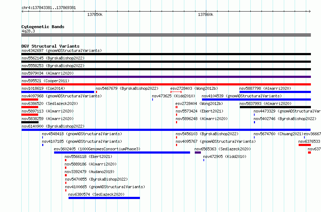Open nsv5470855 ByrskaBishop2022 label
The width and height of the screenshot is (321, 212).
96,179
